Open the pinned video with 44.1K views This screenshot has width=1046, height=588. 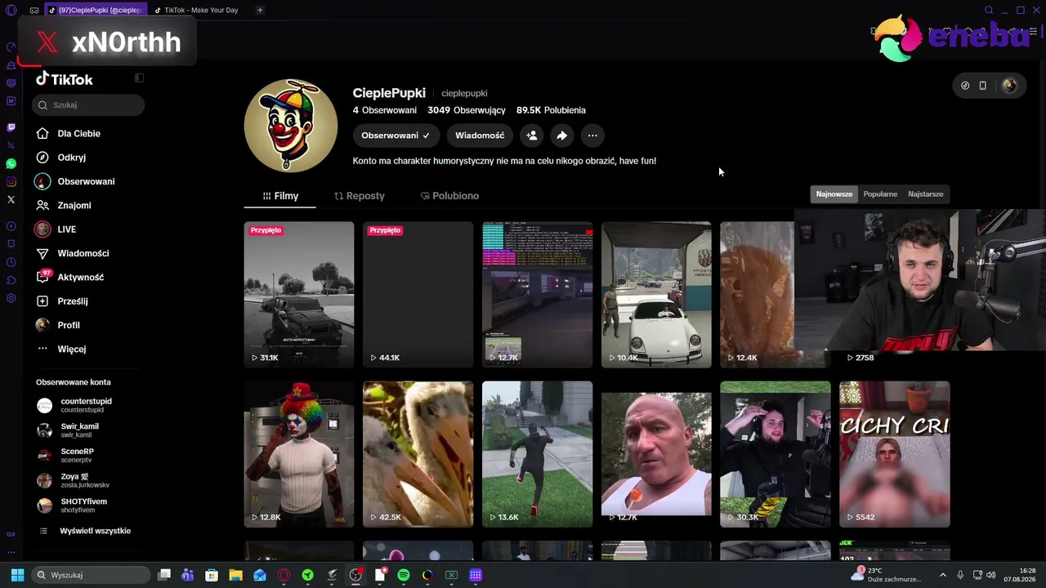pos(418,295)
